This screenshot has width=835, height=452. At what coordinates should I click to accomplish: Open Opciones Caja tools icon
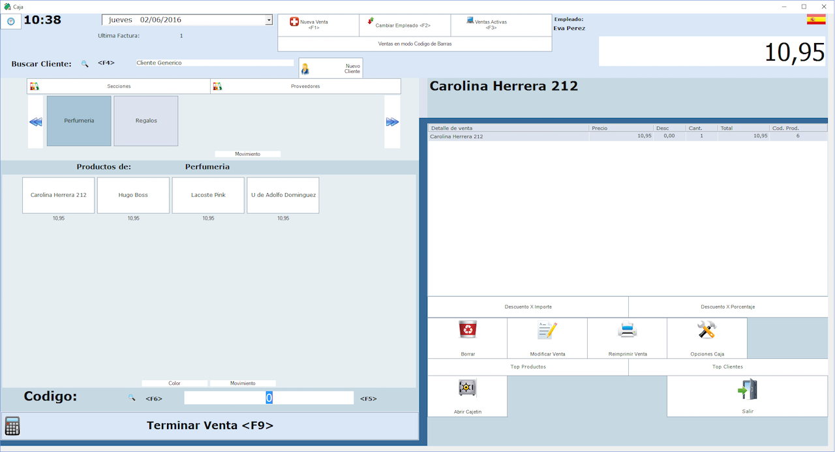tap(706, 331)
